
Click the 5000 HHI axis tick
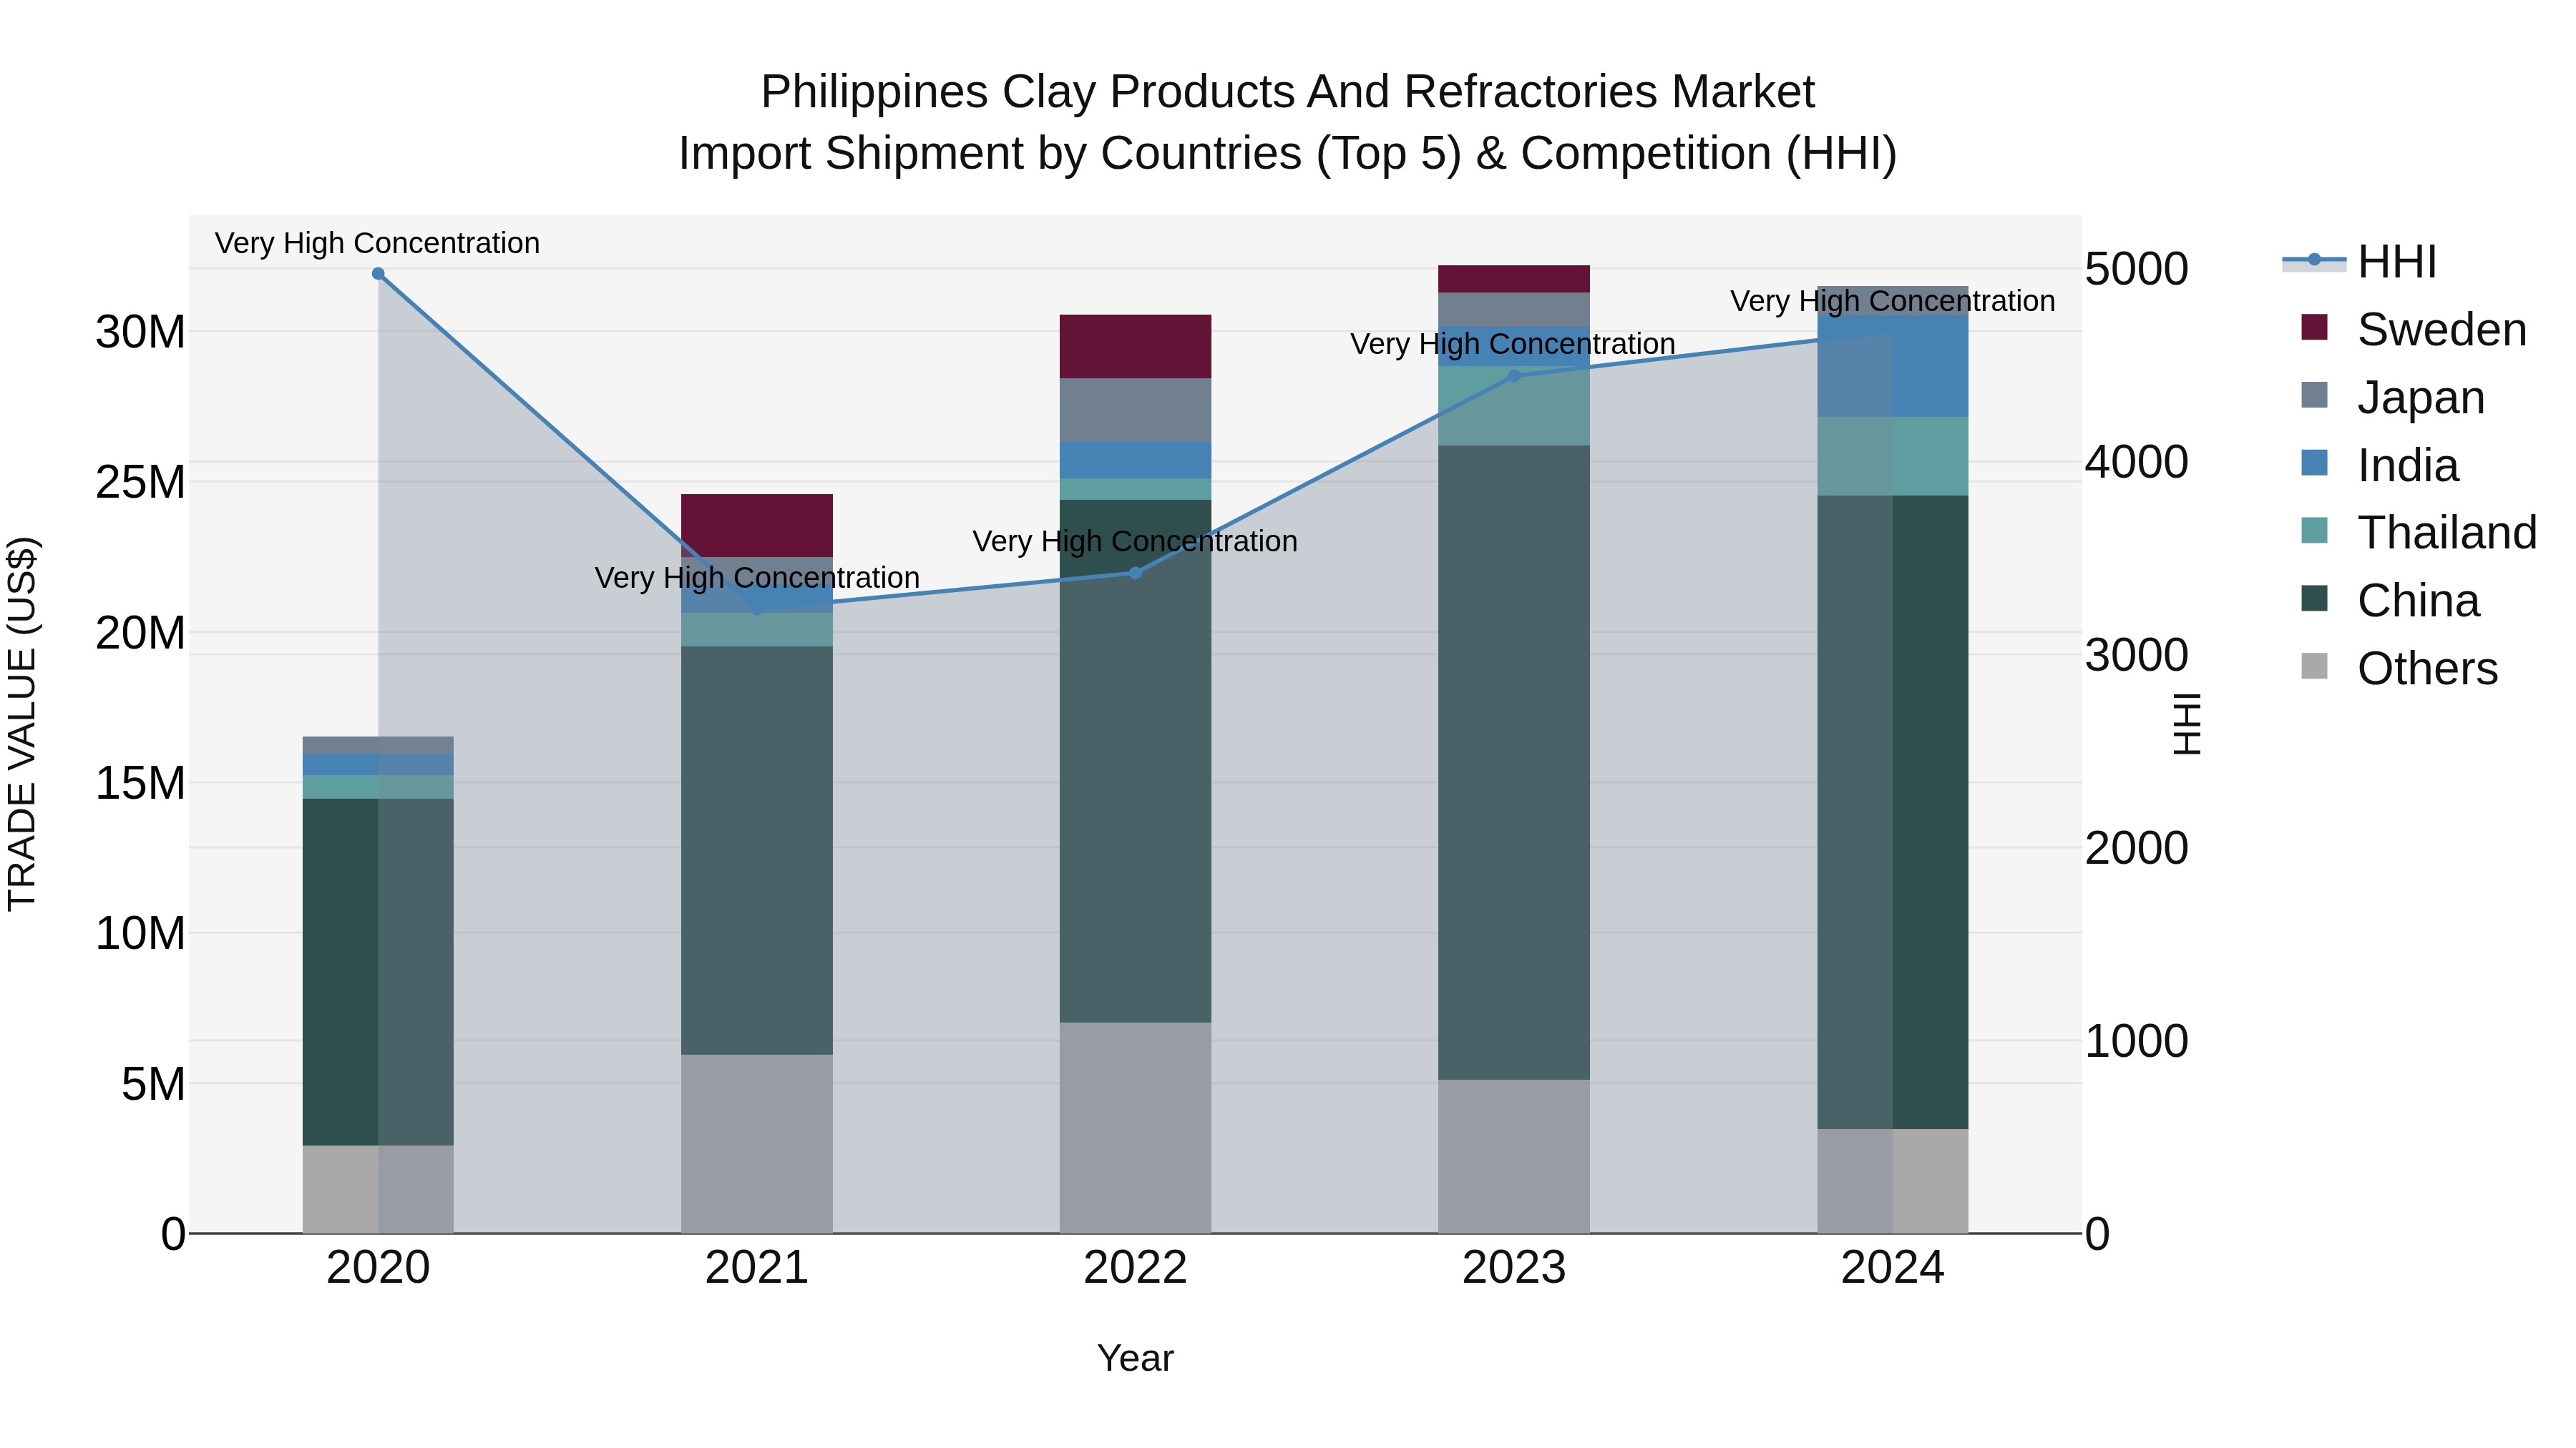2137,269
